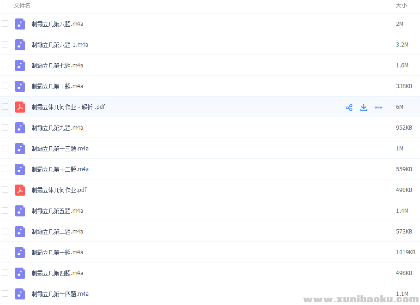Open the file 制霸立几第七题.m4a
The width and height of the screenshot is (420, 305).
pyautogui.click(x=57, y=66)
